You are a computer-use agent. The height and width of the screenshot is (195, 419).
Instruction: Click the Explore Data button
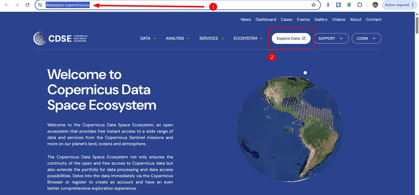[x=291, y=38]
